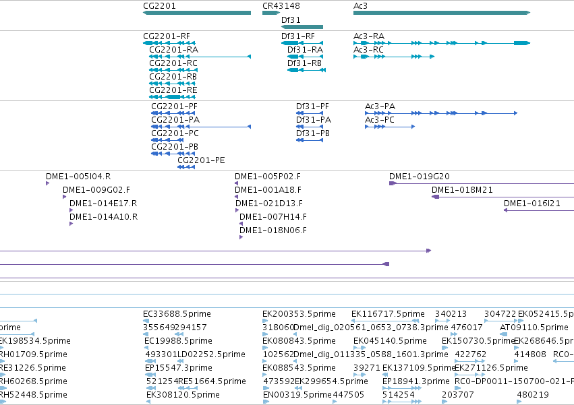Image resolution: width=574 pixels, height=405 pixels.
Task: Select BAC clone DME1-016I21 label
Action: (532, 204)
